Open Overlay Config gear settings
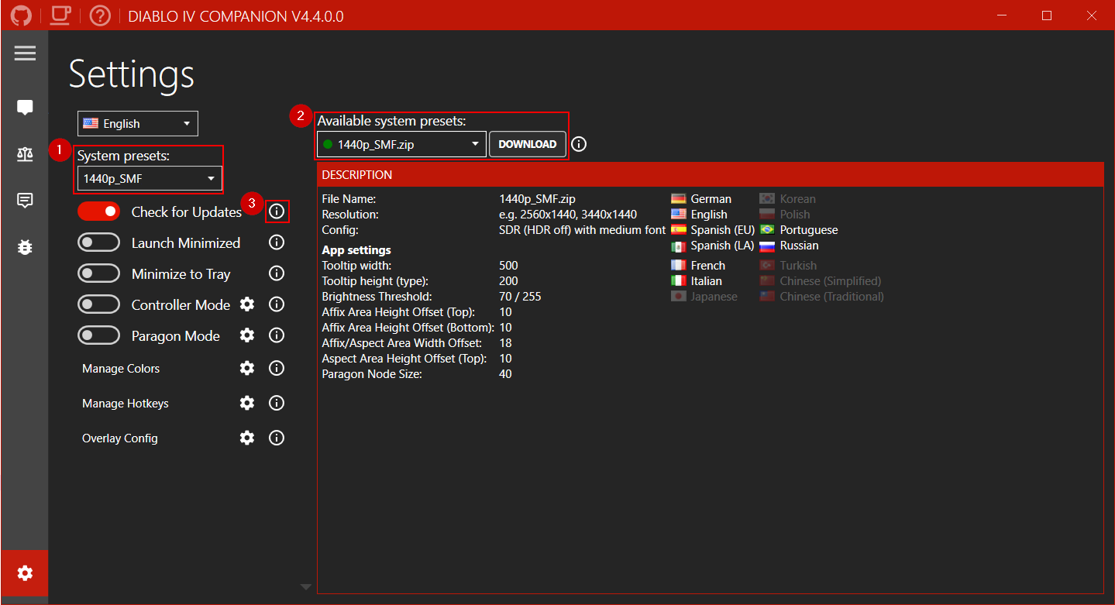Viewport: 1115px width, 605px height. pyautogui.click(x=247, y=438)
